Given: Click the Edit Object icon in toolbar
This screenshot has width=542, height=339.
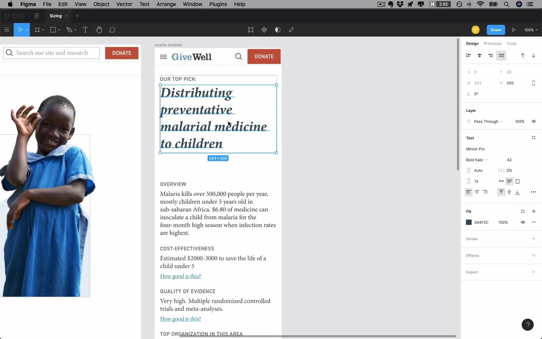Looking at the screenshot, I should [251, 30].
